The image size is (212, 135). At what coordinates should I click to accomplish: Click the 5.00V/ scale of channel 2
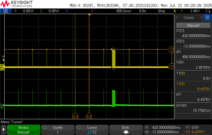click(x=54, y=11)
